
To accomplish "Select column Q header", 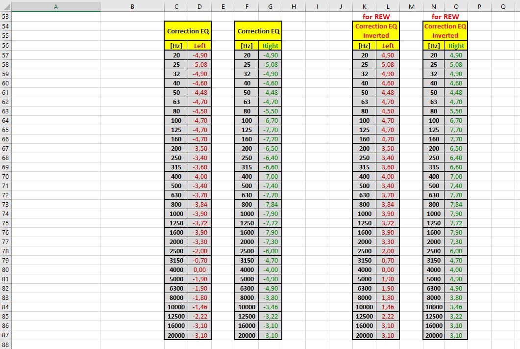I will (x=503, y=6).
